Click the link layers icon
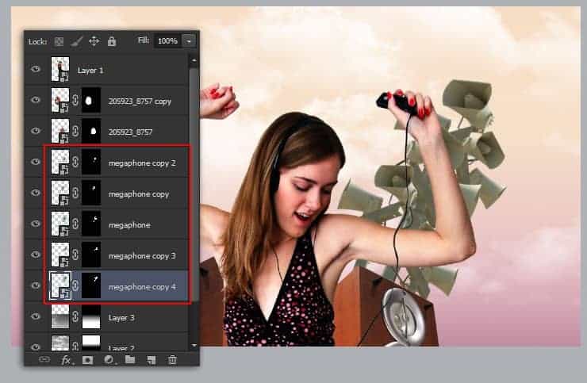 pos(44,359)
